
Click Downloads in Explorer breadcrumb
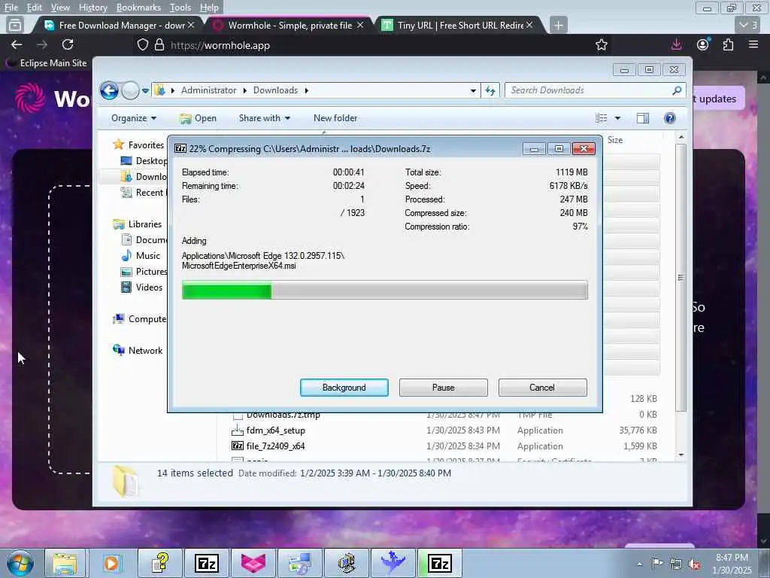[275, 90]
